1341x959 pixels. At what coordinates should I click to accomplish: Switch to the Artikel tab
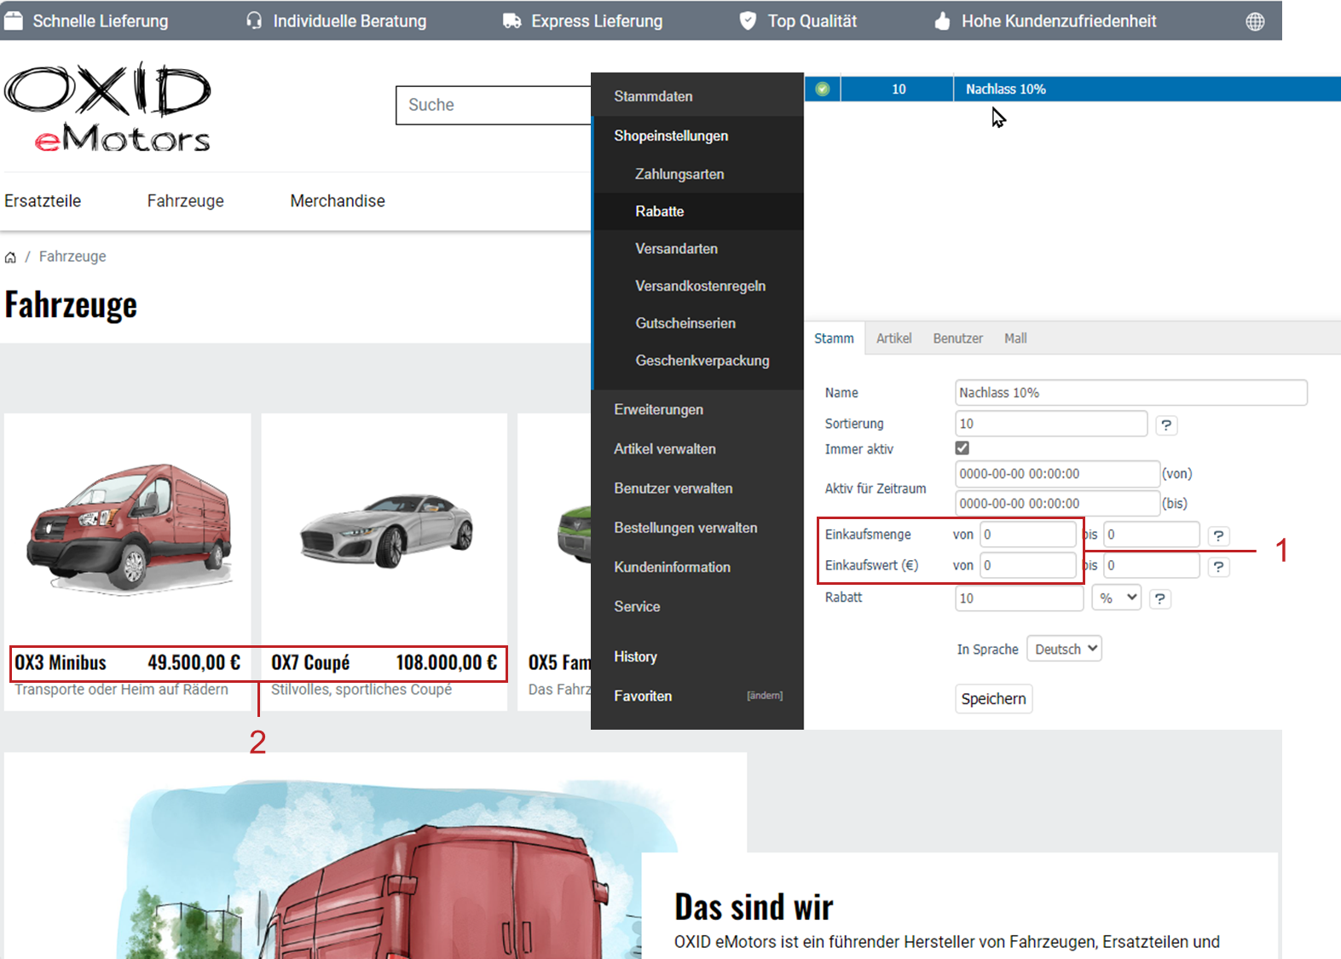pos(893,338)
